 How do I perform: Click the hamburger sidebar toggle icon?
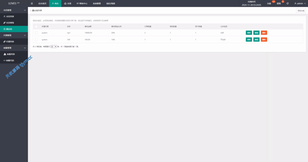tap(32, 3)
